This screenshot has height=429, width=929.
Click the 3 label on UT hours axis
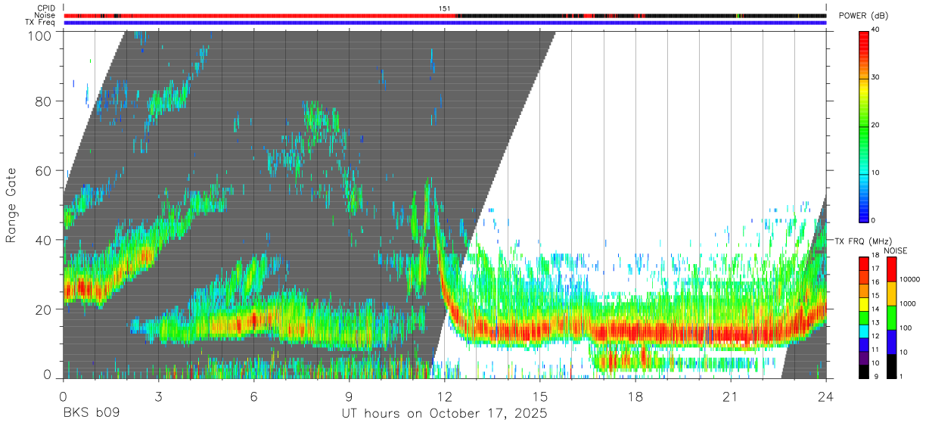[x=158, y=396]
